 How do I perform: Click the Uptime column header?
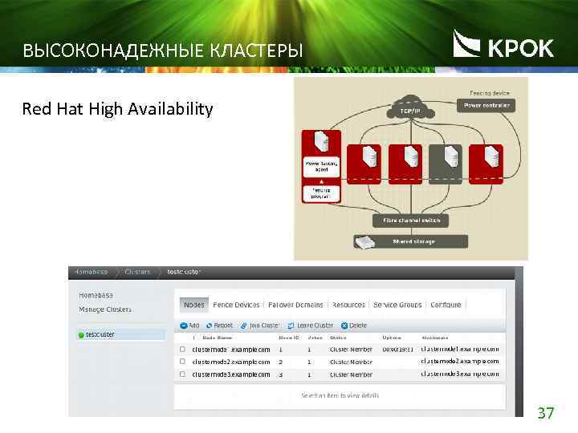(392, 338)
